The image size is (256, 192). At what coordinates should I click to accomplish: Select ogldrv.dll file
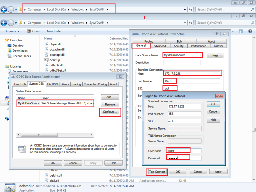coord(55,175)
